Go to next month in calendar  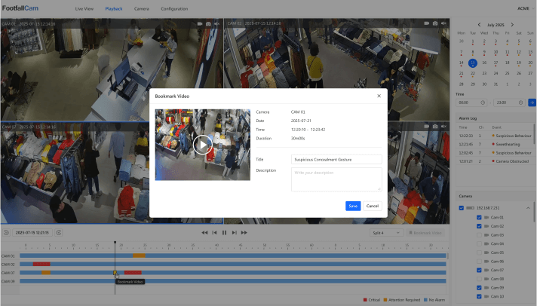(x=512, y=25)
